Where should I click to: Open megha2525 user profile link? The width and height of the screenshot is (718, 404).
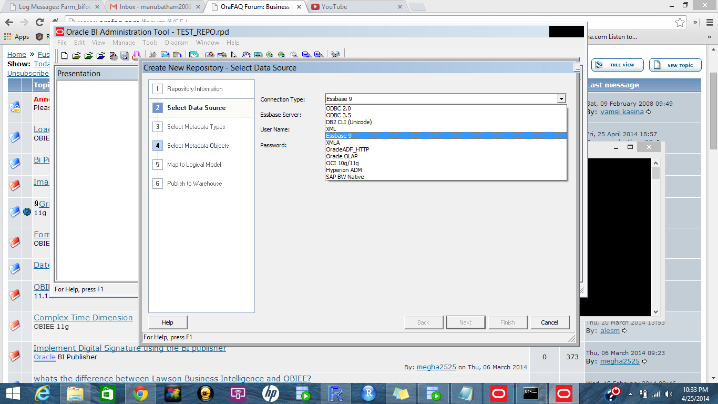(436, 367)
